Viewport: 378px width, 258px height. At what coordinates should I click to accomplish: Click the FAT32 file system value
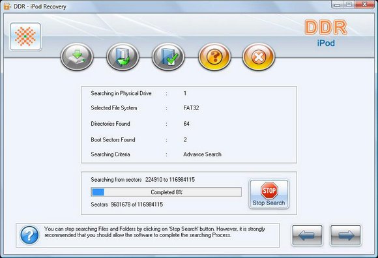[x=191, y=107]
